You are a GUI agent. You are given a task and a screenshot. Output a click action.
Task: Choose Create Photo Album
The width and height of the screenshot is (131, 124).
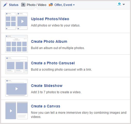(49, 42)
